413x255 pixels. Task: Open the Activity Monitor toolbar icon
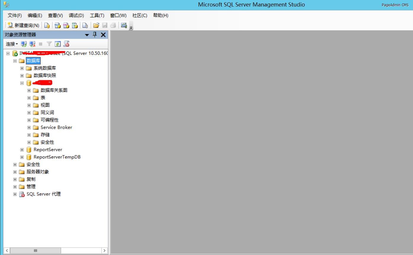(x=124, y=25)
